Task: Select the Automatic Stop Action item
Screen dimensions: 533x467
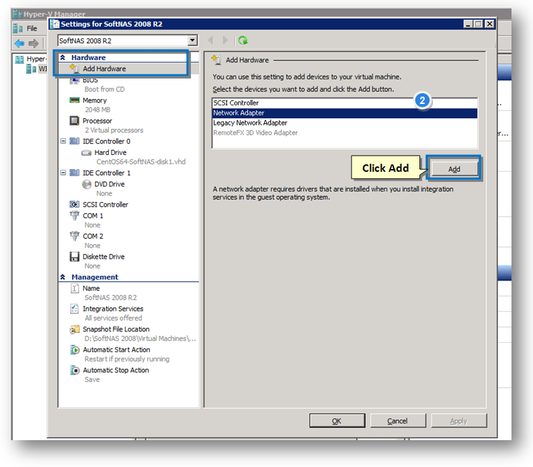Action: (116, 370)
